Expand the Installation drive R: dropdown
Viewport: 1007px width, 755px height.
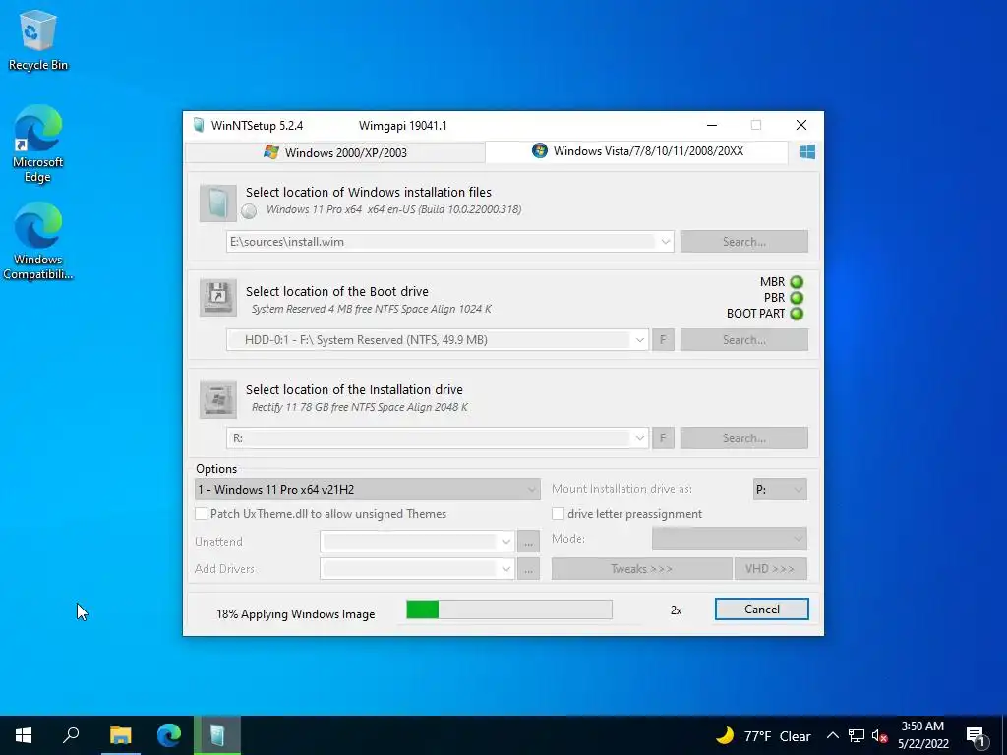point(639,438)
